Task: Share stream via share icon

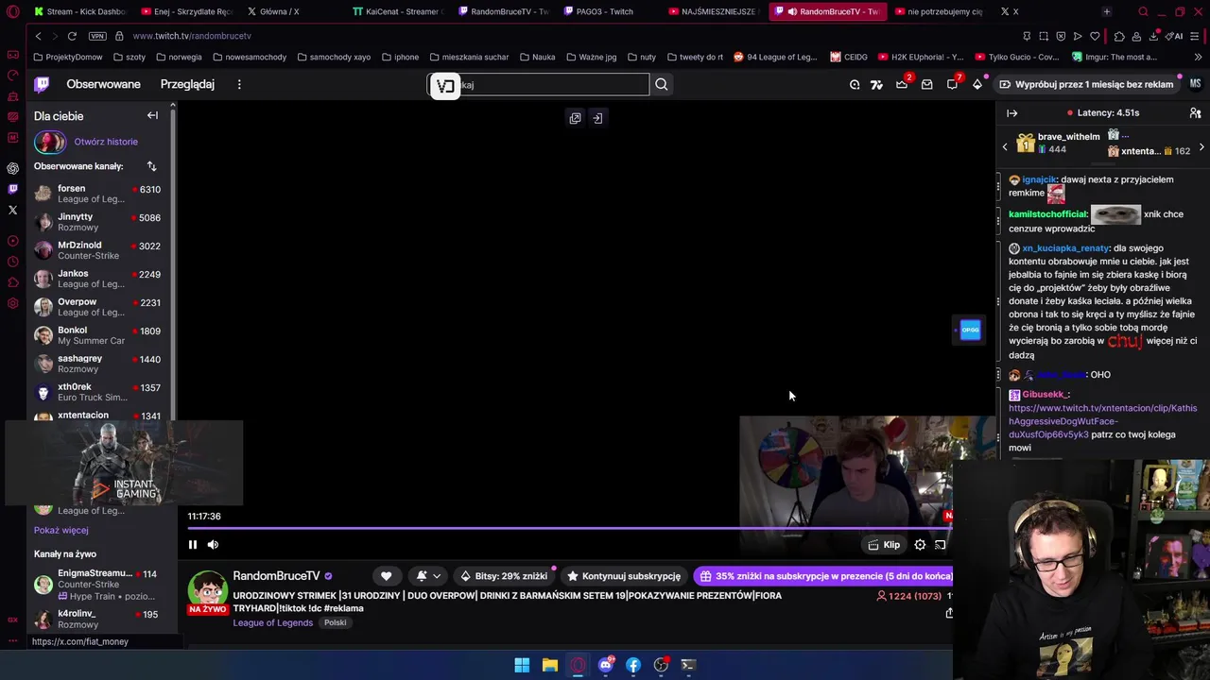Action: coord(948,613)
